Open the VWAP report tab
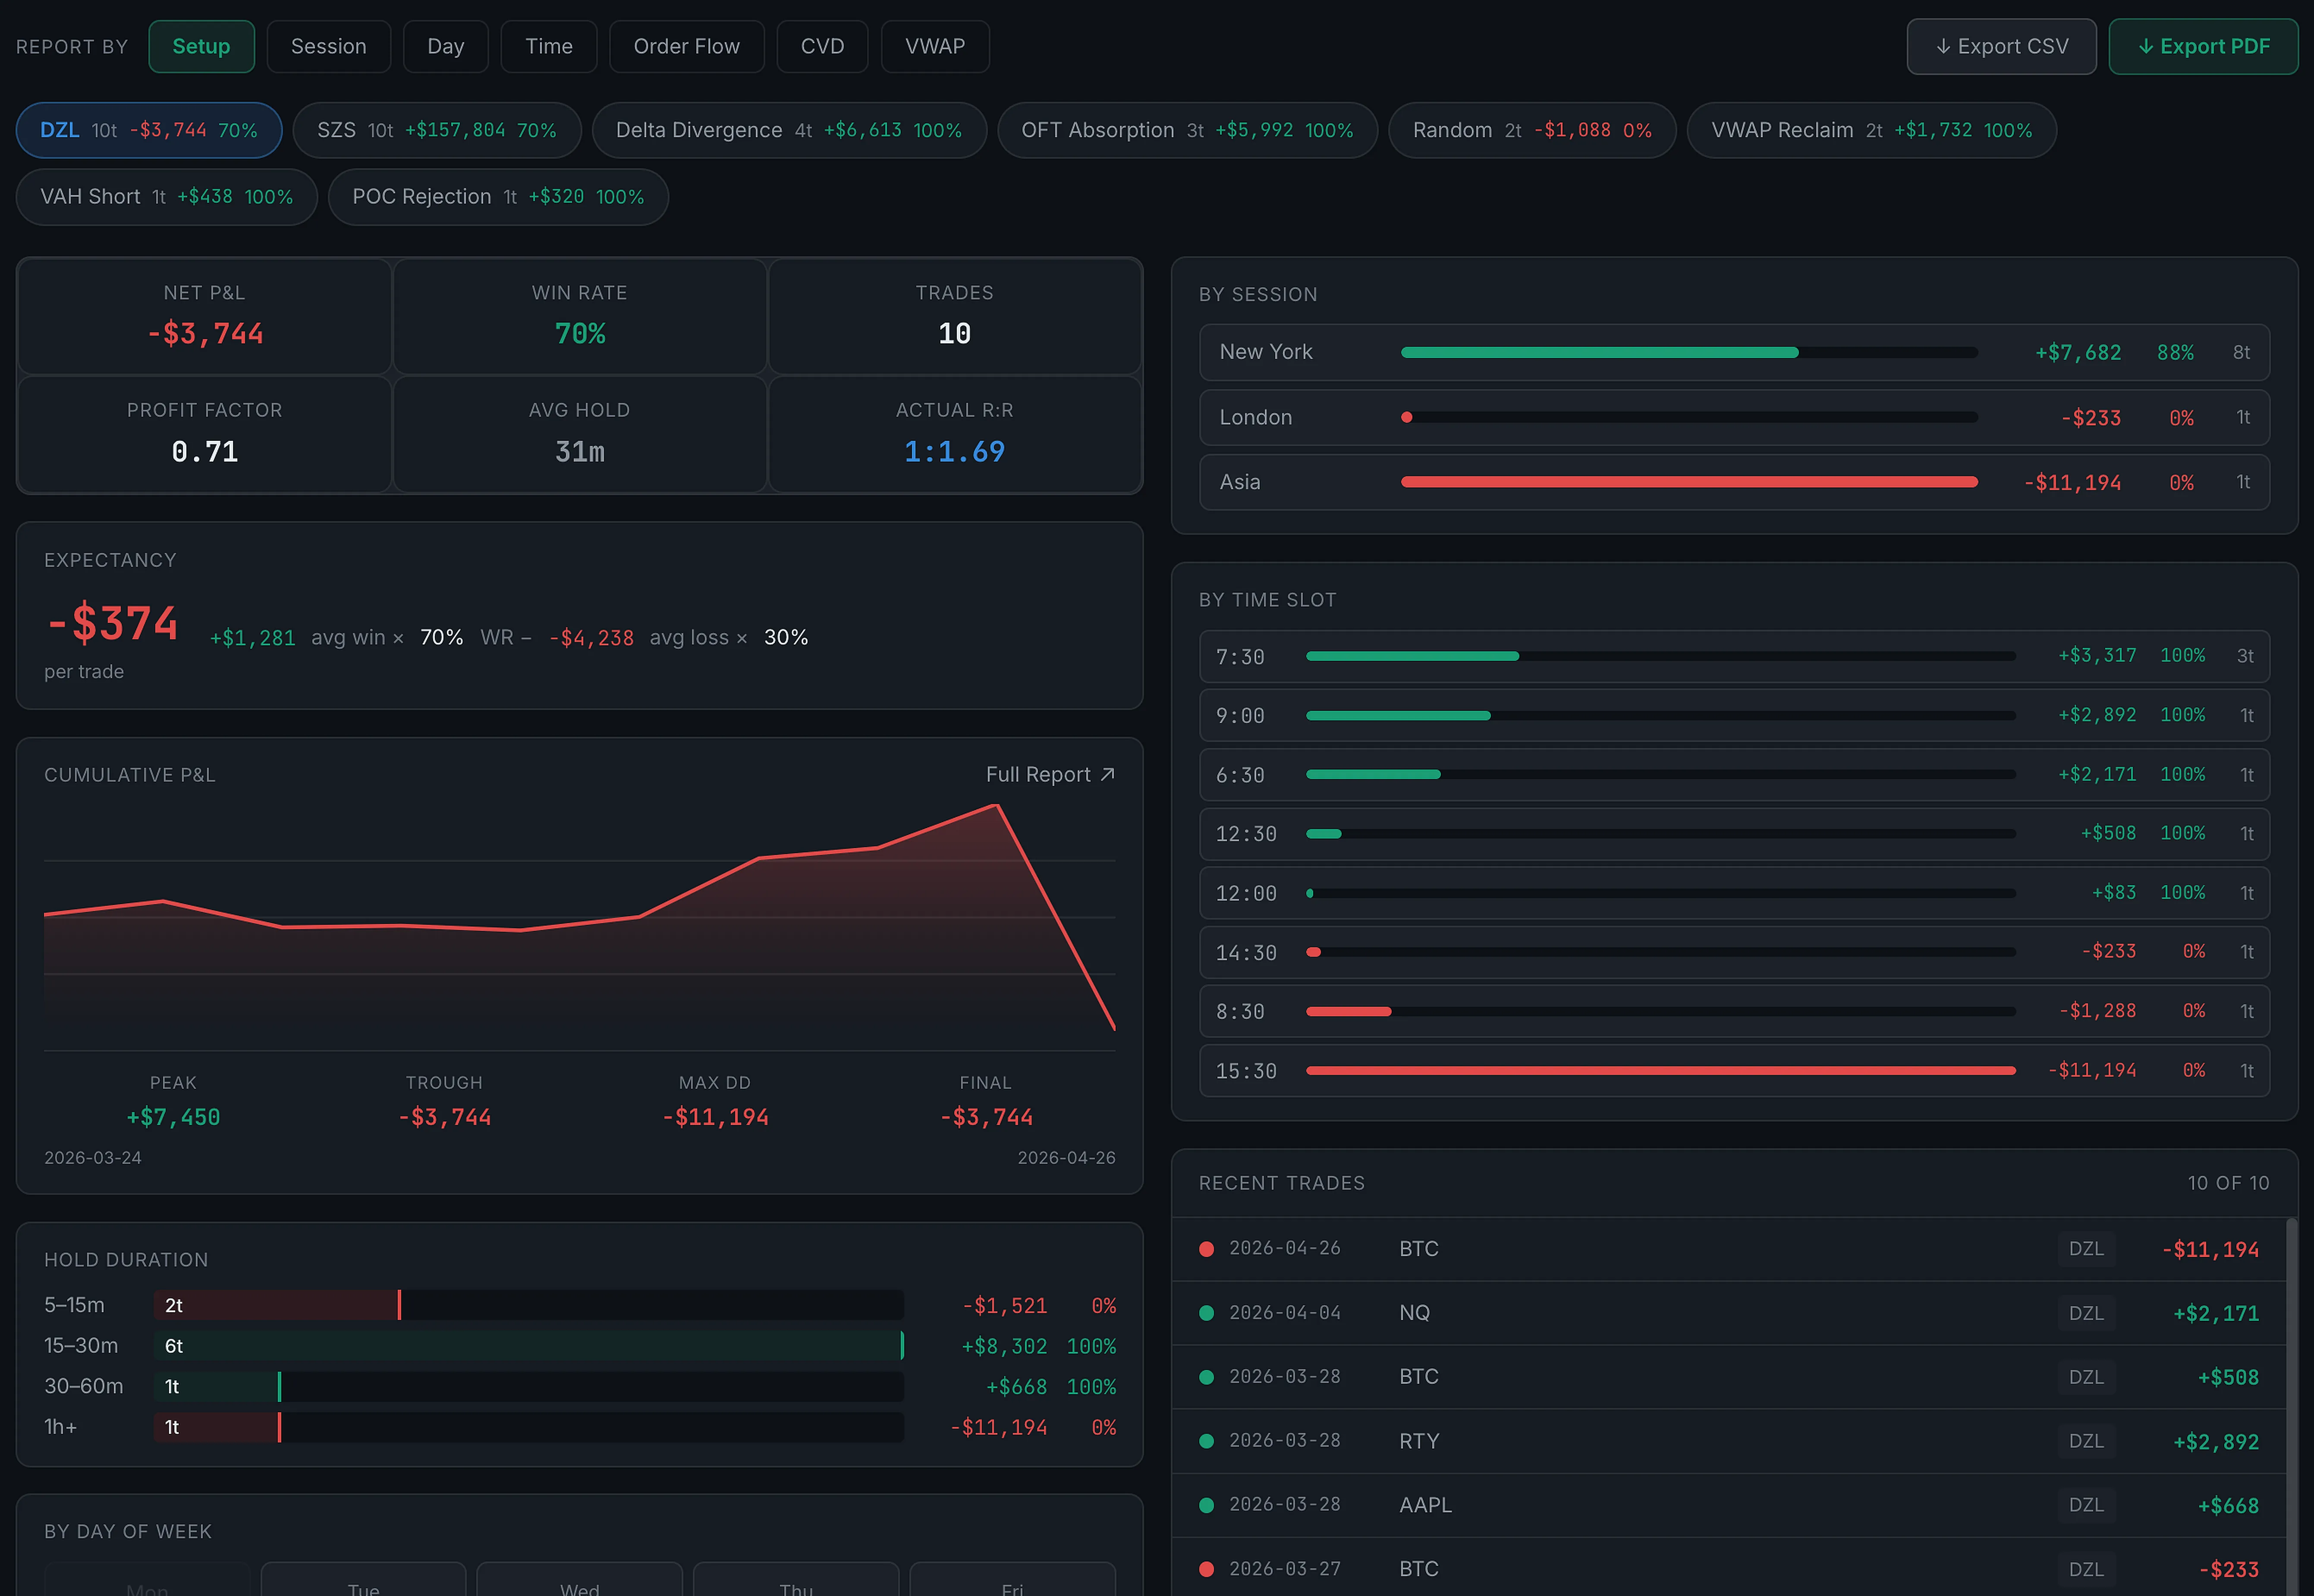The image size is (2314, 1596). coord(935,46)
